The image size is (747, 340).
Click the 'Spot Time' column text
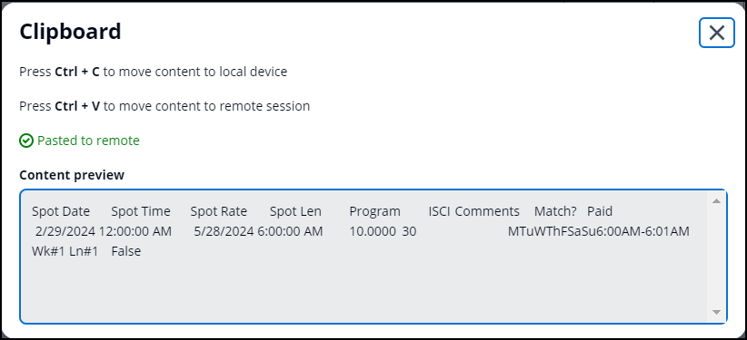[x=141, y=211]
